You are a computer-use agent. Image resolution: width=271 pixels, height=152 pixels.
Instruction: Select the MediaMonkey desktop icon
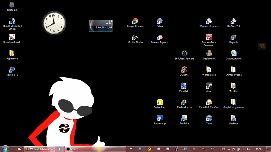coord(184,103)
